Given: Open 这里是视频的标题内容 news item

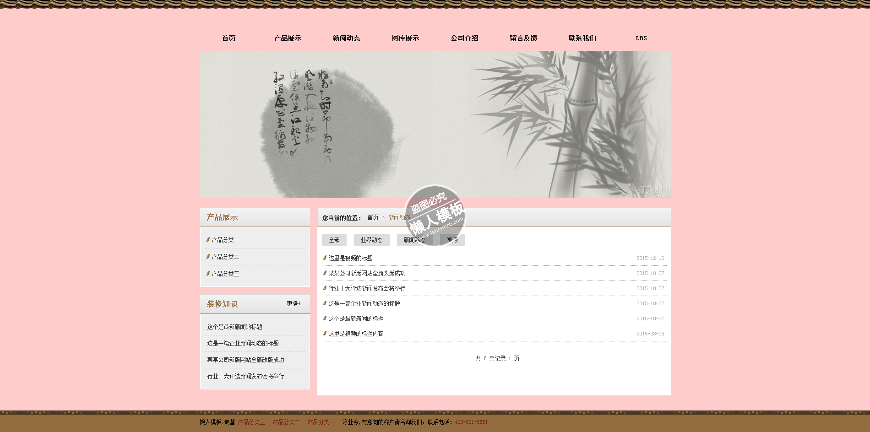Looking at the screenshot, I should 356,334.
